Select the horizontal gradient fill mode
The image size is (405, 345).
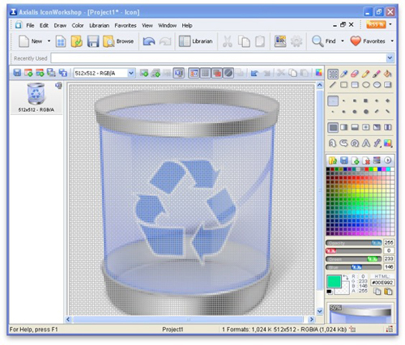click(x=343, y=127)
